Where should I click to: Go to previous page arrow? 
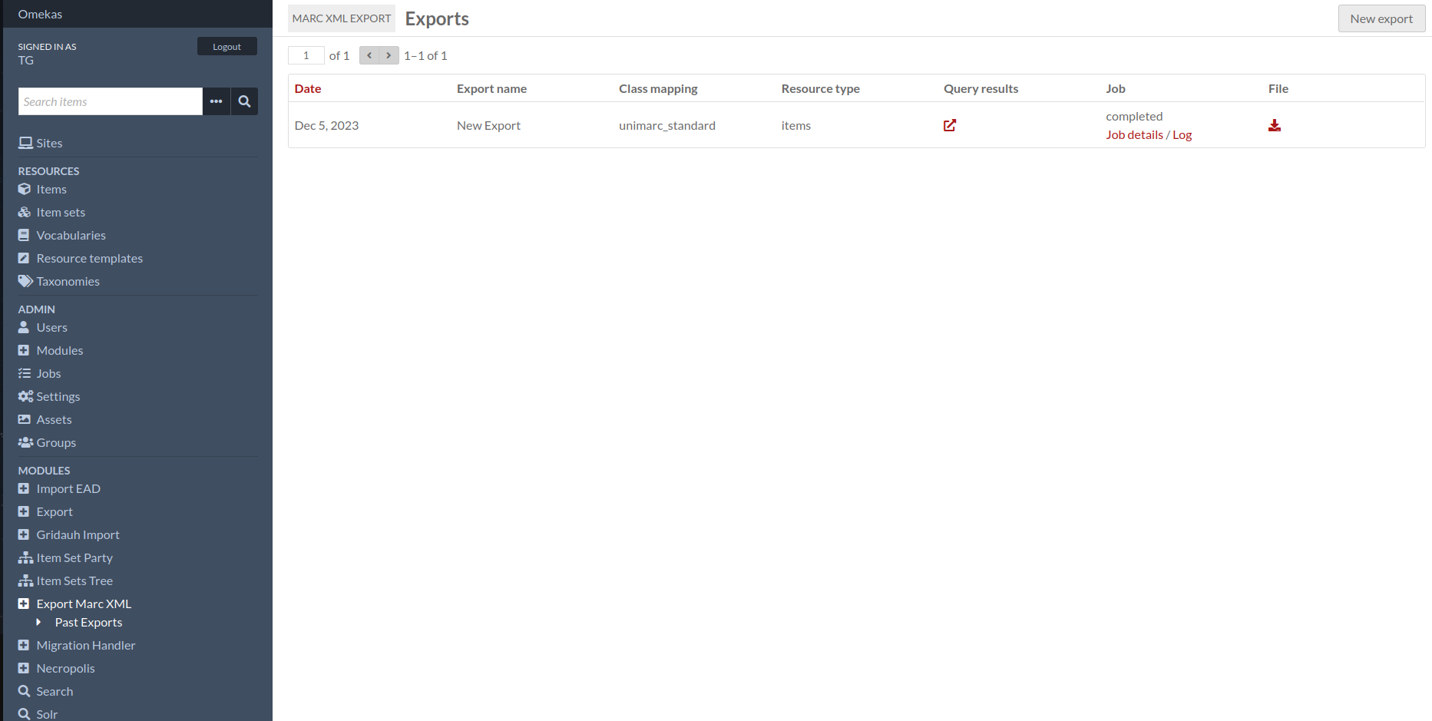coord(369,55)
